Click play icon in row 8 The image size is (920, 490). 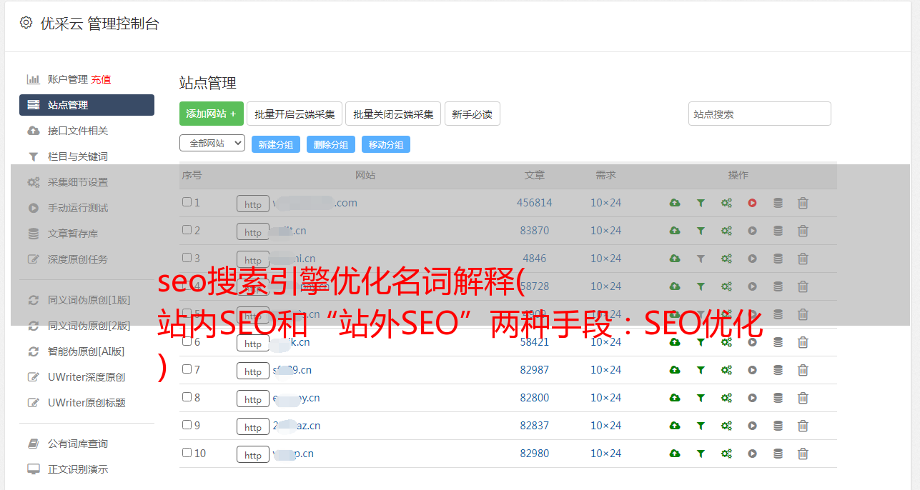(752, 398)
